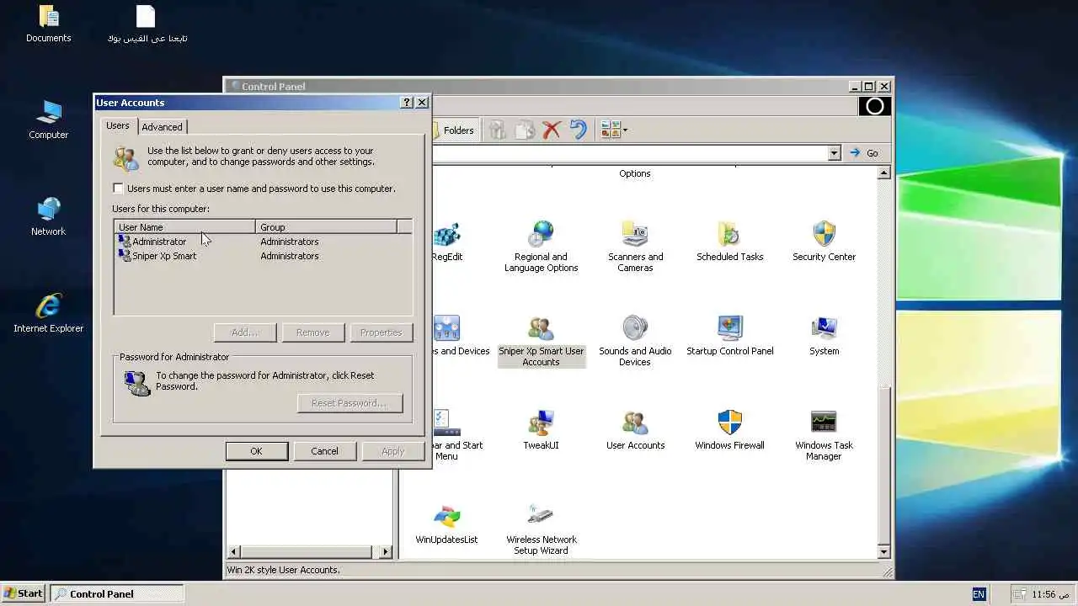Screen dimensions: 1078x606
Task: Open the RegEdit icon in Control Panel
Action: (x=446, y=242)
